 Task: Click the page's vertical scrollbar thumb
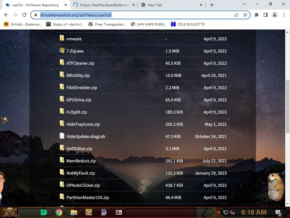pyautogui.click(x=287, y=107)
